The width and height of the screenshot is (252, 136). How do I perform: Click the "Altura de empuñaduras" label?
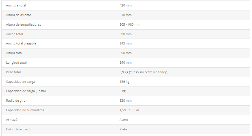click(23, 24)
